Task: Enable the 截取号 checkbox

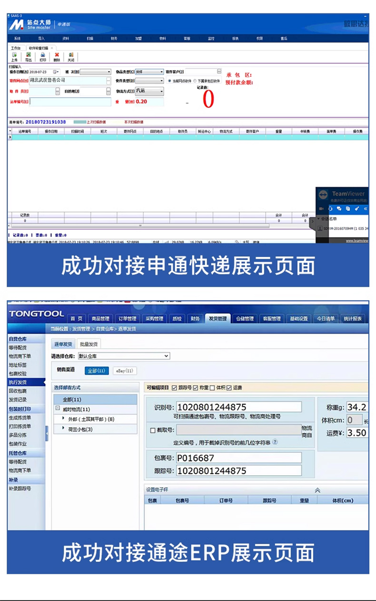Action: tap(153, 431)
